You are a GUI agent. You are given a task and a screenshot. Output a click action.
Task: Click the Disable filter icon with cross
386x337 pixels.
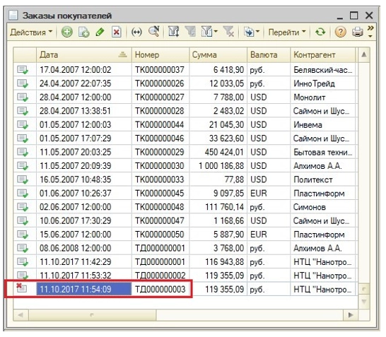click(x=228, y=32)
